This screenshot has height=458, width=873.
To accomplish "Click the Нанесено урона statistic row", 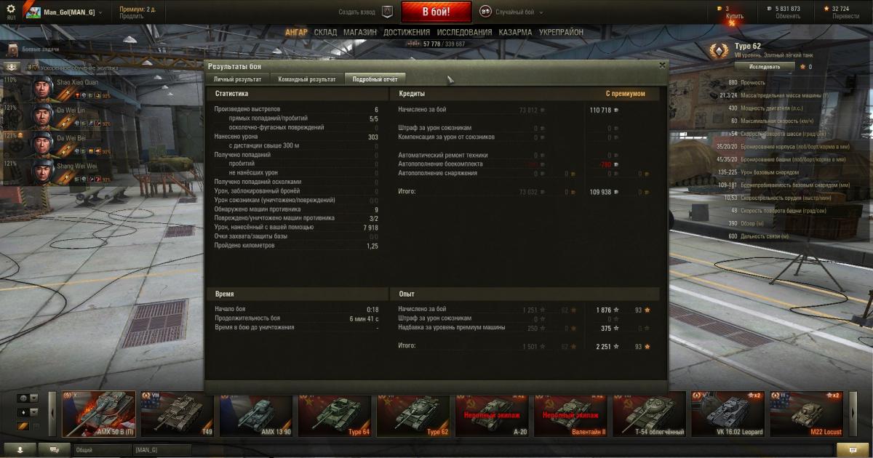I will click(297, 137).
